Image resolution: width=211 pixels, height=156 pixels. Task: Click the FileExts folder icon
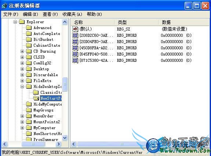pos(29,81)
